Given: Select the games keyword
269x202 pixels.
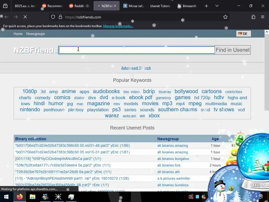Looking at the screenshot, I should pyautogui.click(x=183, y=98).
